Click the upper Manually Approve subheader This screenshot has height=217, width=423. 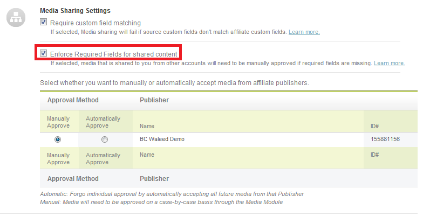[x=58, y=122]
